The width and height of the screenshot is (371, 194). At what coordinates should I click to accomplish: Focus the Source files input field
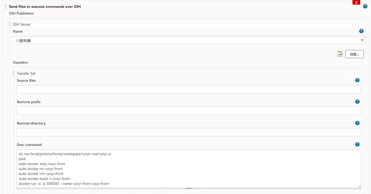(x=189, y=89)
